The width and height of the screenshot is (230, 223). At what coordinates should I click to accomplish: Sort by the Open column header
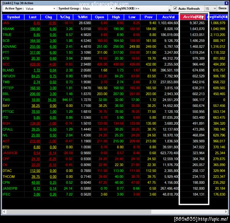(x=99, y=17)
